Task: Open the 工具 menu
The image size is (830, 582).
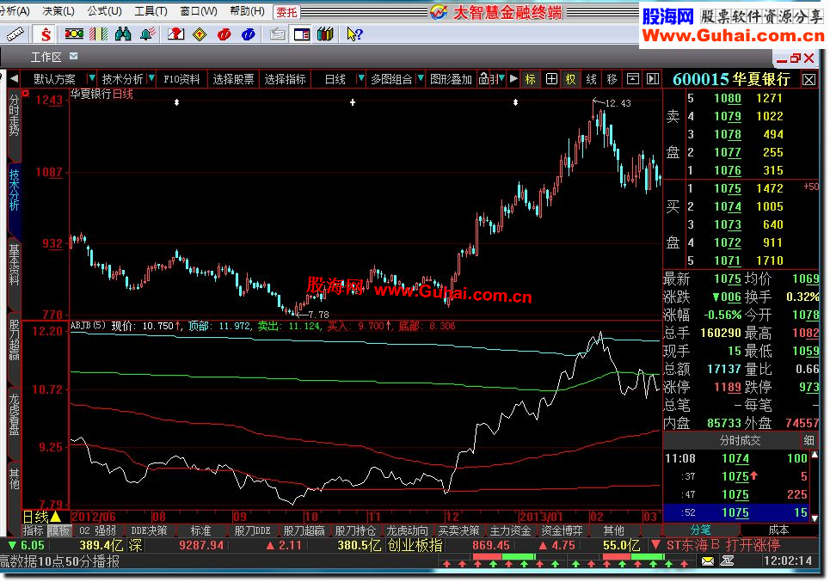Action: coord(151,11)
